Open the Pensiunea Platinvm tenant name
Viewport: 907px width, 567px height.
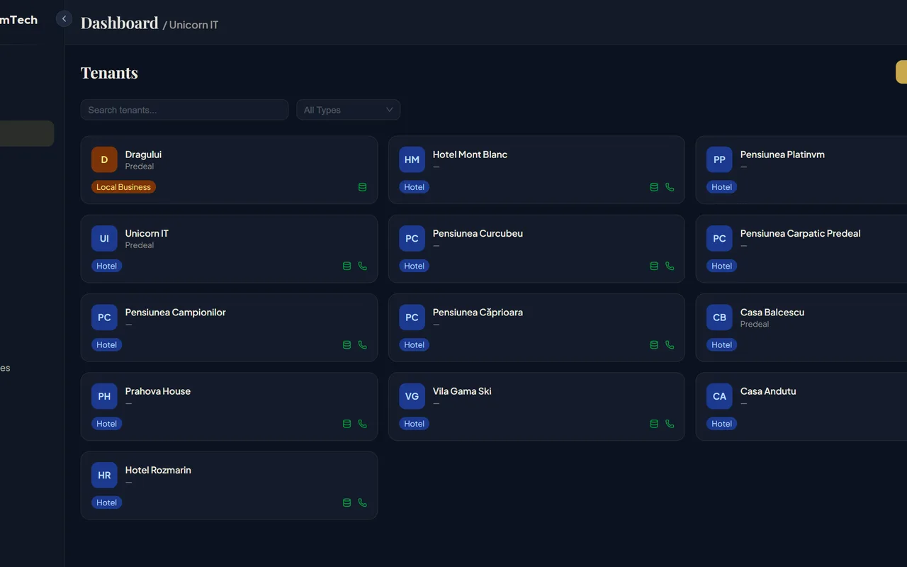tap(782, 155)
